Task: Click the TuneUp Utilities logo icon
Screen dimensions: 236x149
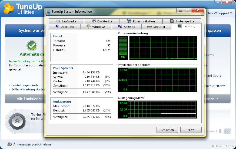Action: click(9, 8)
